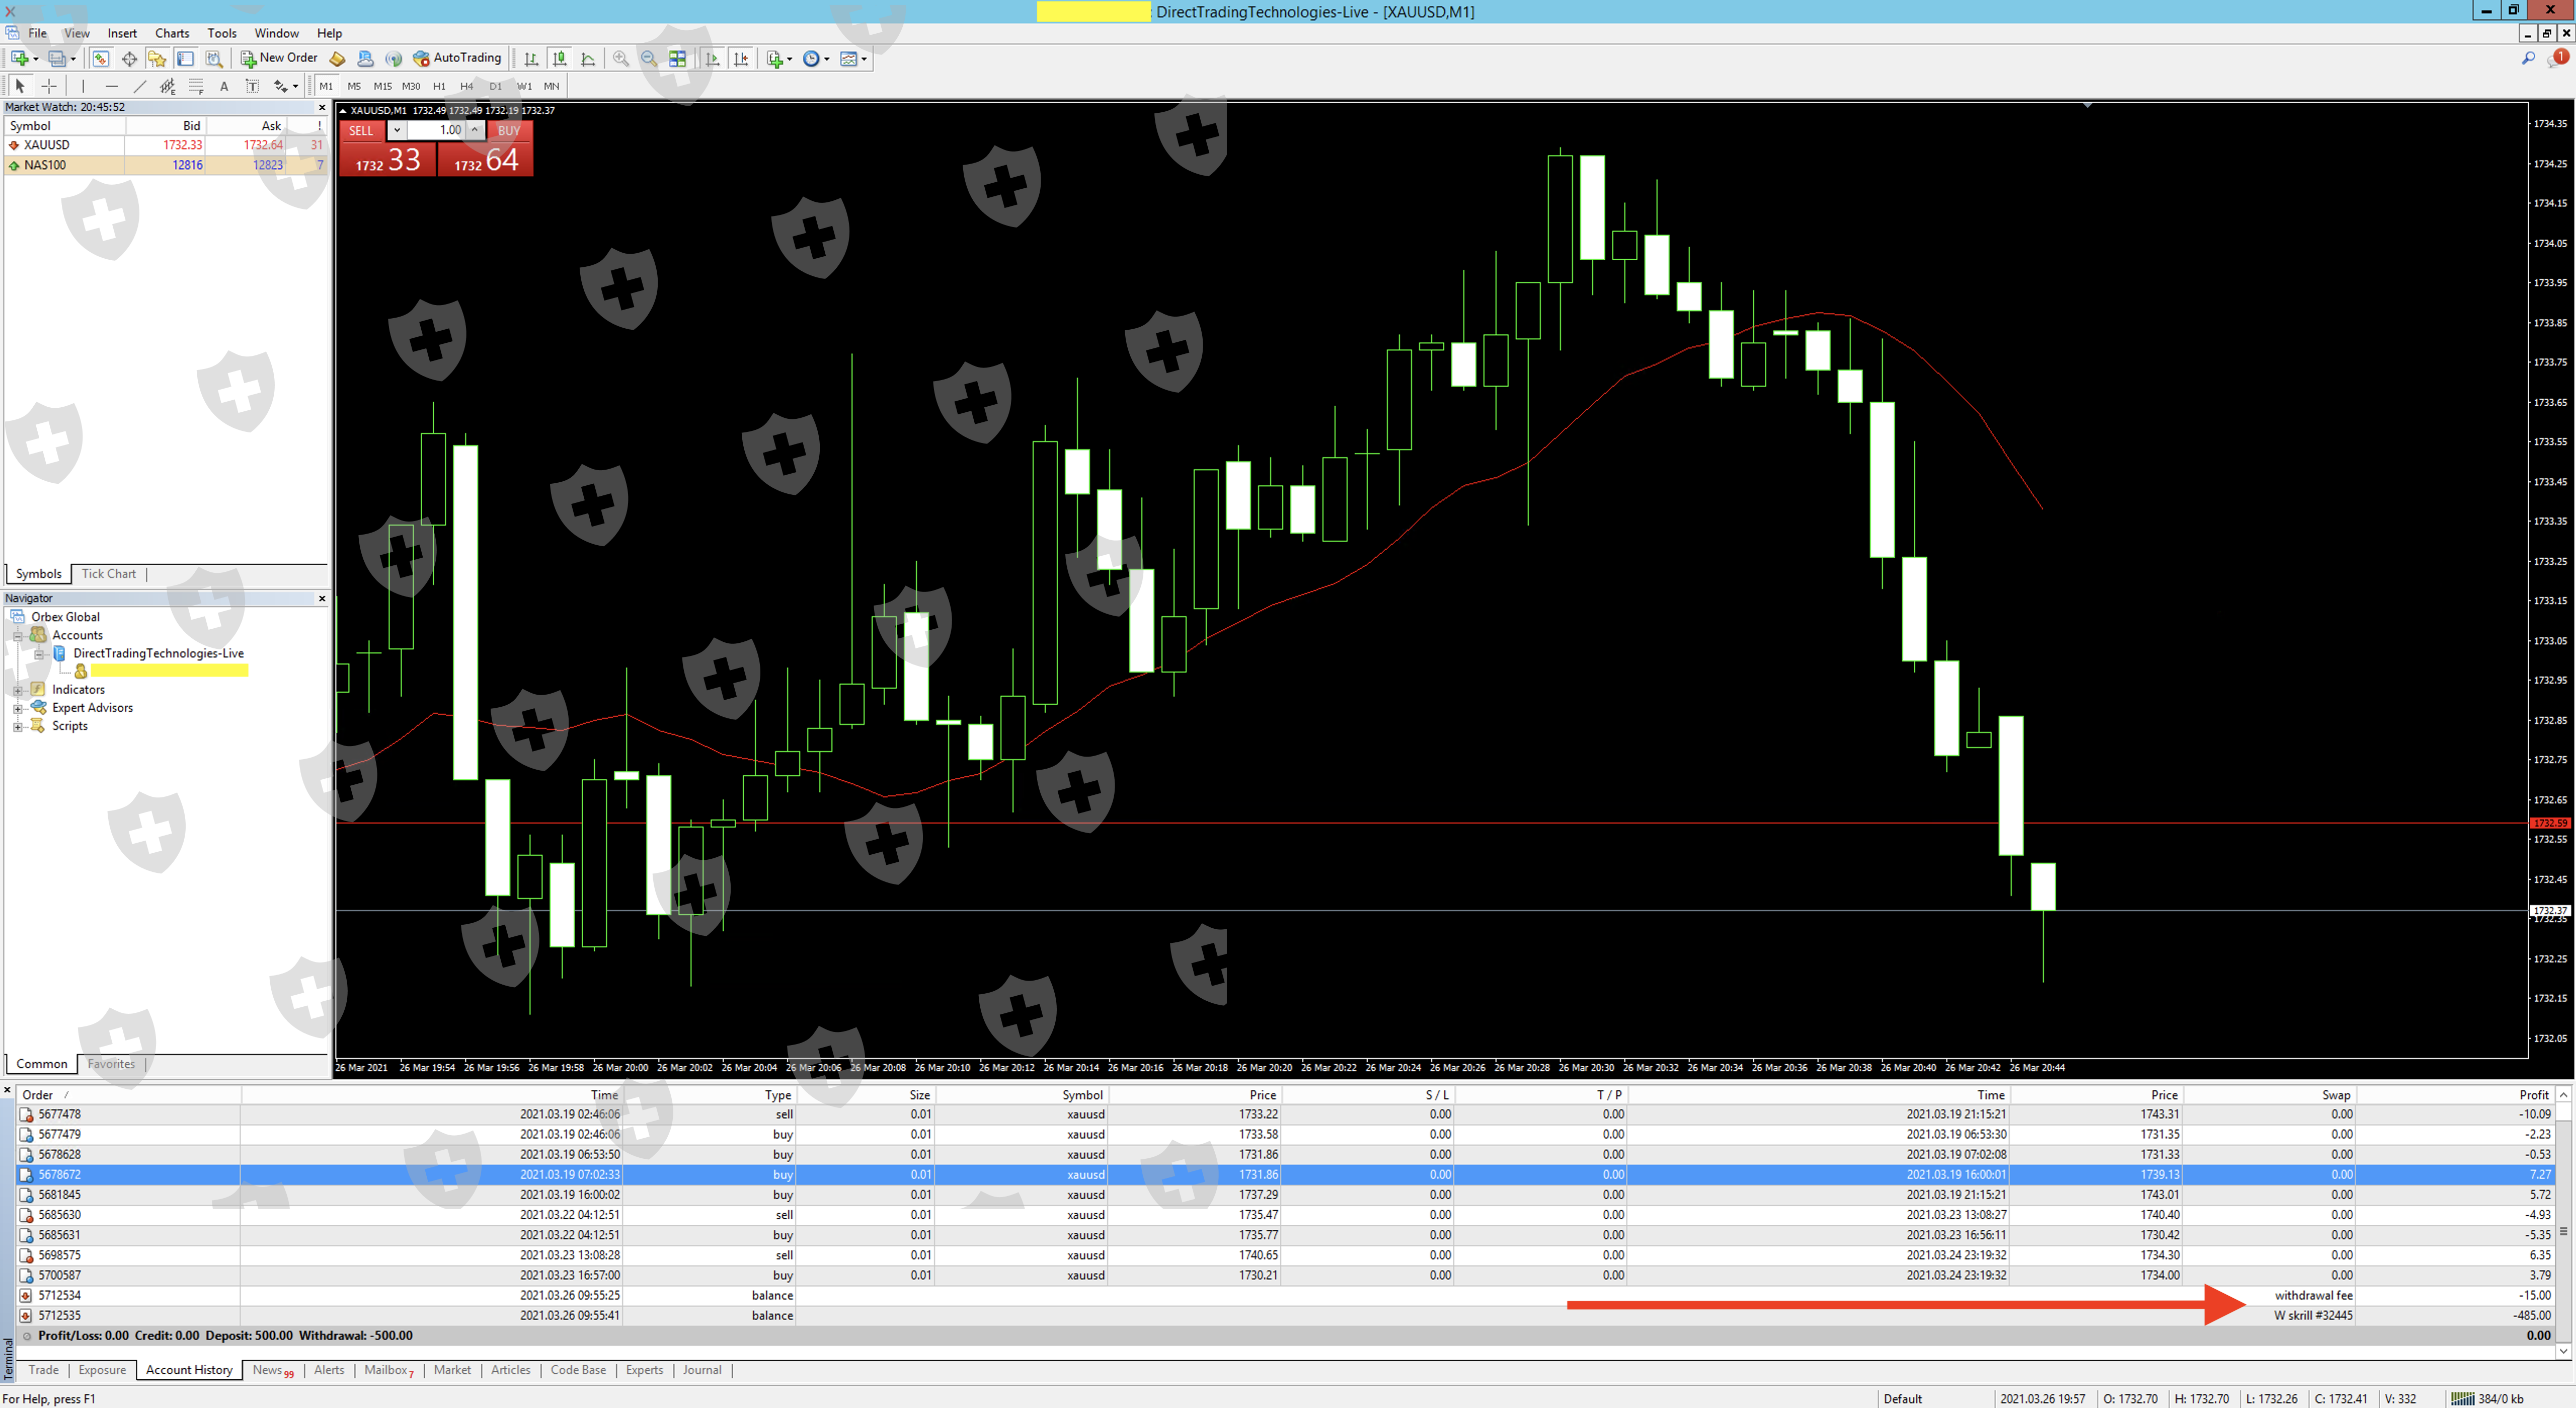Image resolution: width=2576 pixels, height=1408 pixels.
Task: Click the red SELL price button
Action: coord(388,159)
